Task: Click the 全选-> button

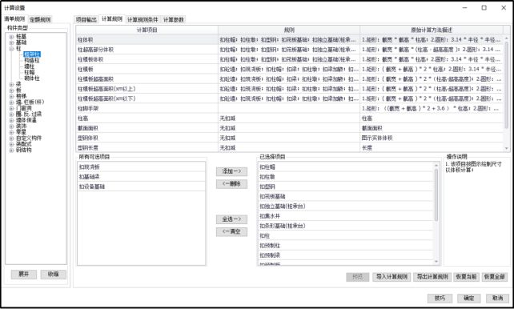Action: point(231,219)
